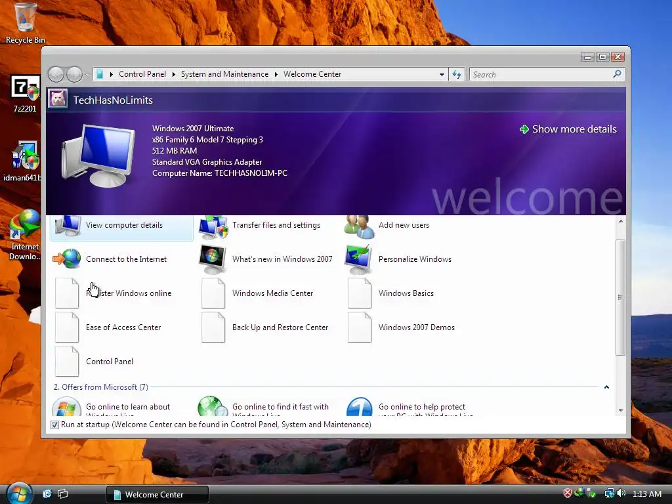
Task: Click the Standard VGA Graphics Adapter text
Action: (x=207, y=162)
